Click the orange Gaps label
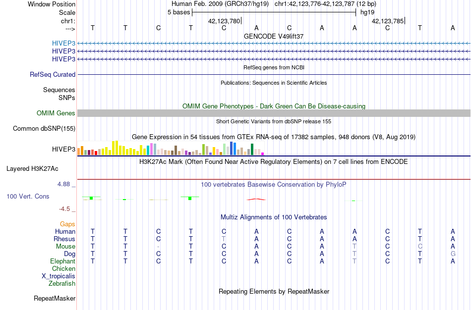 [x=67, y=224]
